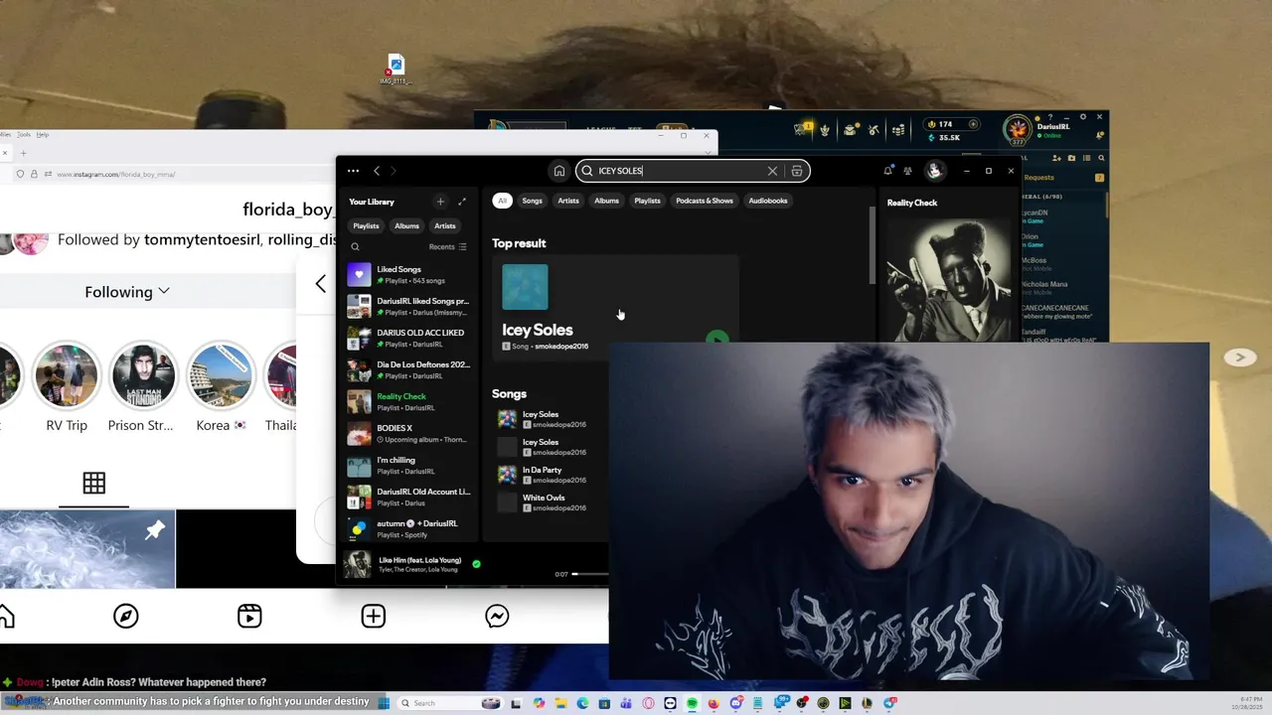Open Reality Check album art panel
This screenshot has height=715, width=1272.
pyautogui.click(x=948, y=279)
